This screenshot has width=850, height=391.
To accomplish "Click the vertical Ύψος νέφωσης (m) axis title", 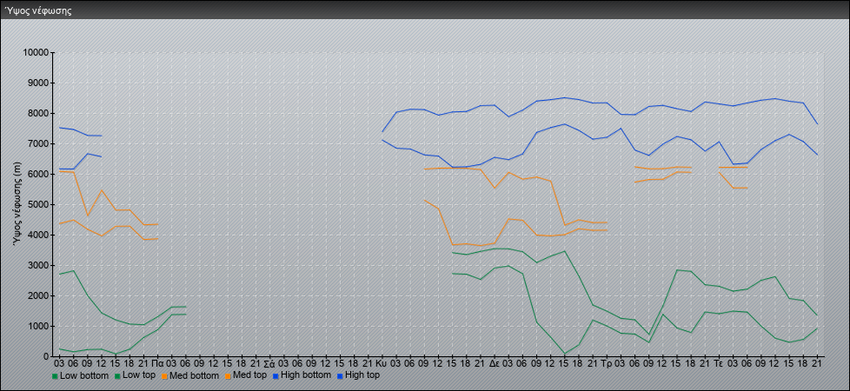I will pos(17,203).
